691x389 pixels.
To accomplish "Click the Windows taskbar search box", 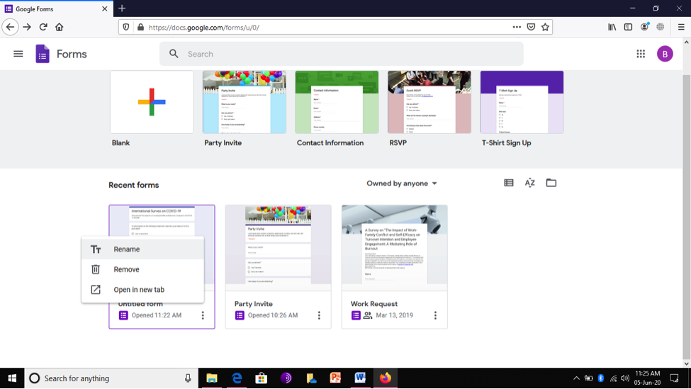I will pos(111,378).
